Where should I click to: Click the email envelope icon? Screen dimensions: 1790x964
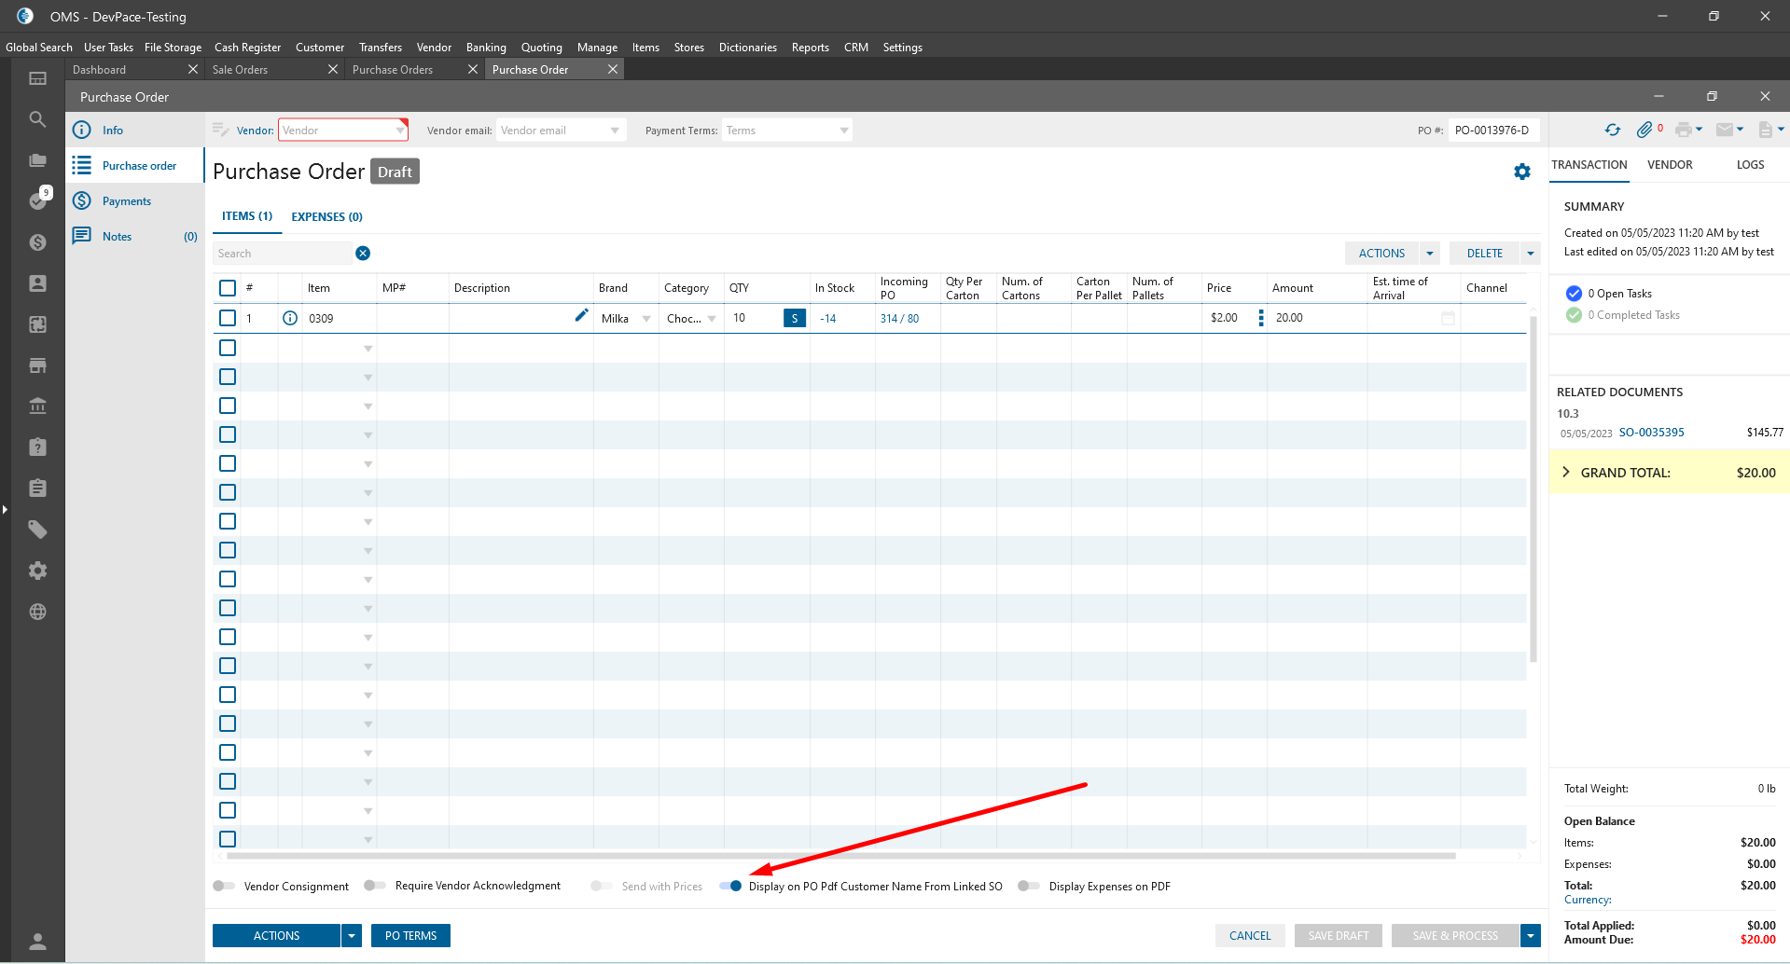click(1725, 130)
